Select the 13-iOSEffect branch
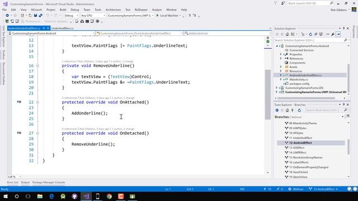This screenshot has width=358, height=201. [296, 147]
